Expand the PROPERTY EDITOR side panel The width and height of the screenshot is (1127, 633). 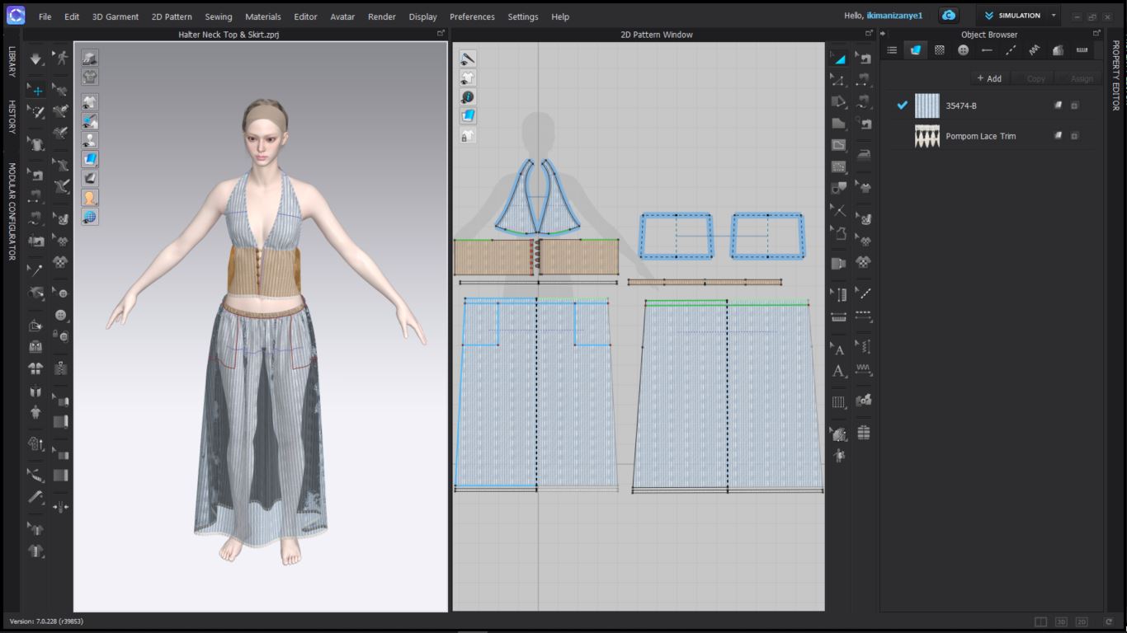coord(1115,74)
